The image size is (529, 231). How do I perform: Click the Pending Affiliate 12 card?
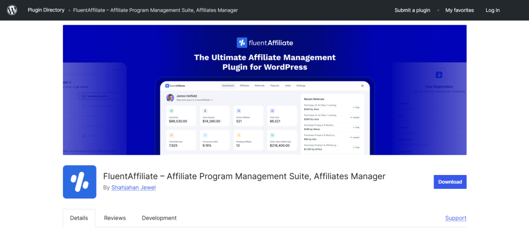(x=248, y=140)
